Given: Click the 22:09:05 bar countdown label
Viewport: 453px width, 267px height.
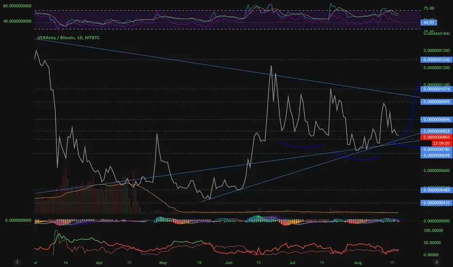Looking at the screenshot, I should point(442,143).
